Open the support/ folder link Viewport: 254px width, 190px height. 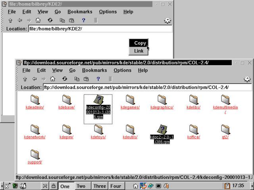tap(35, 162)
